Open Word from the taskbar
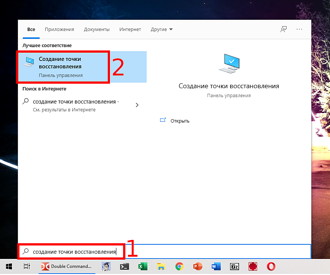Screen dimensions: 330x275 click(216, 266)
